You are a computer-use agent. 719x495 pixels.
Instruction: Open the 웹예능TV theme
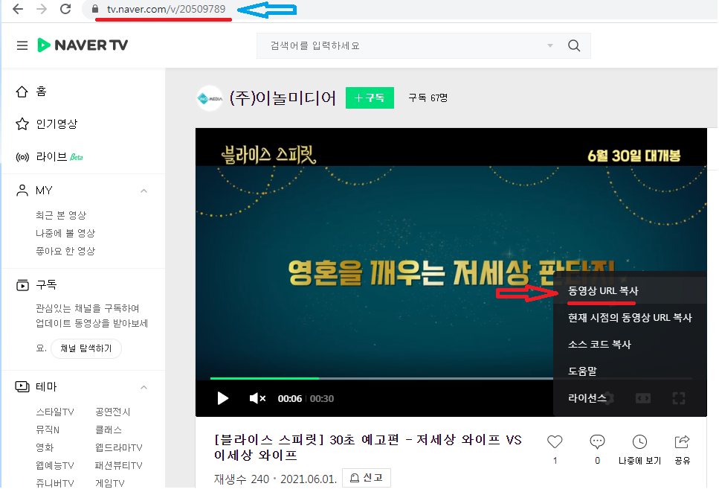(55, 466)
